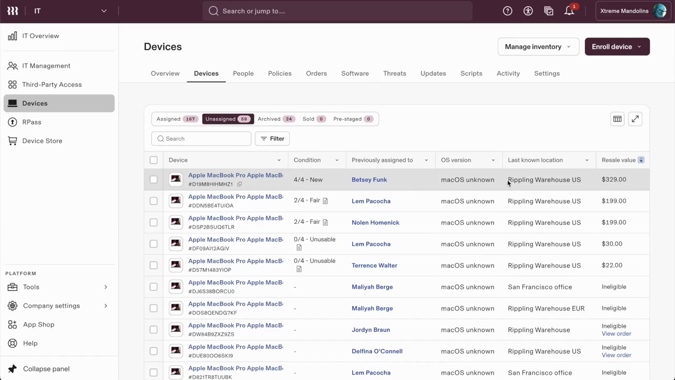Open the notifications bell icon
The image size is (675, 380).
click(569, 11)
